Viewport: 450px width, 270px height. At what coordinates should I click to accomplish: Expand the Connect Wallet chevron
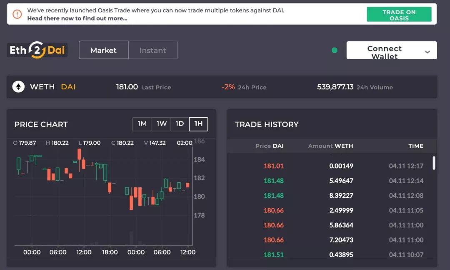click(x=427, y=52)
